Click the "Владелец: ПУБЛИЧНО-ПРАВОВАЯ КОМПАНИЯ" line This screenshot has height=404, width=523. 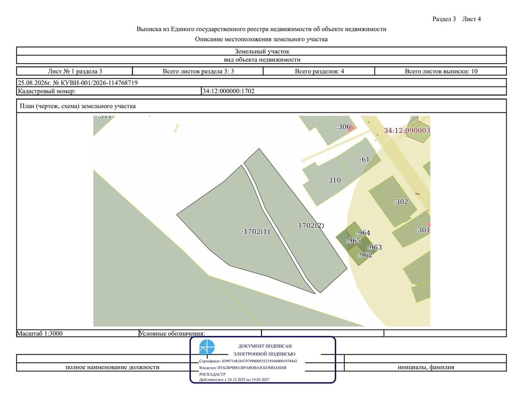[x=243, y=368]
